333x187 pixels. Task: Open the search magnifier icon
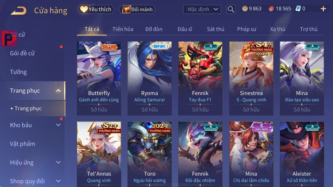point(231,10)
